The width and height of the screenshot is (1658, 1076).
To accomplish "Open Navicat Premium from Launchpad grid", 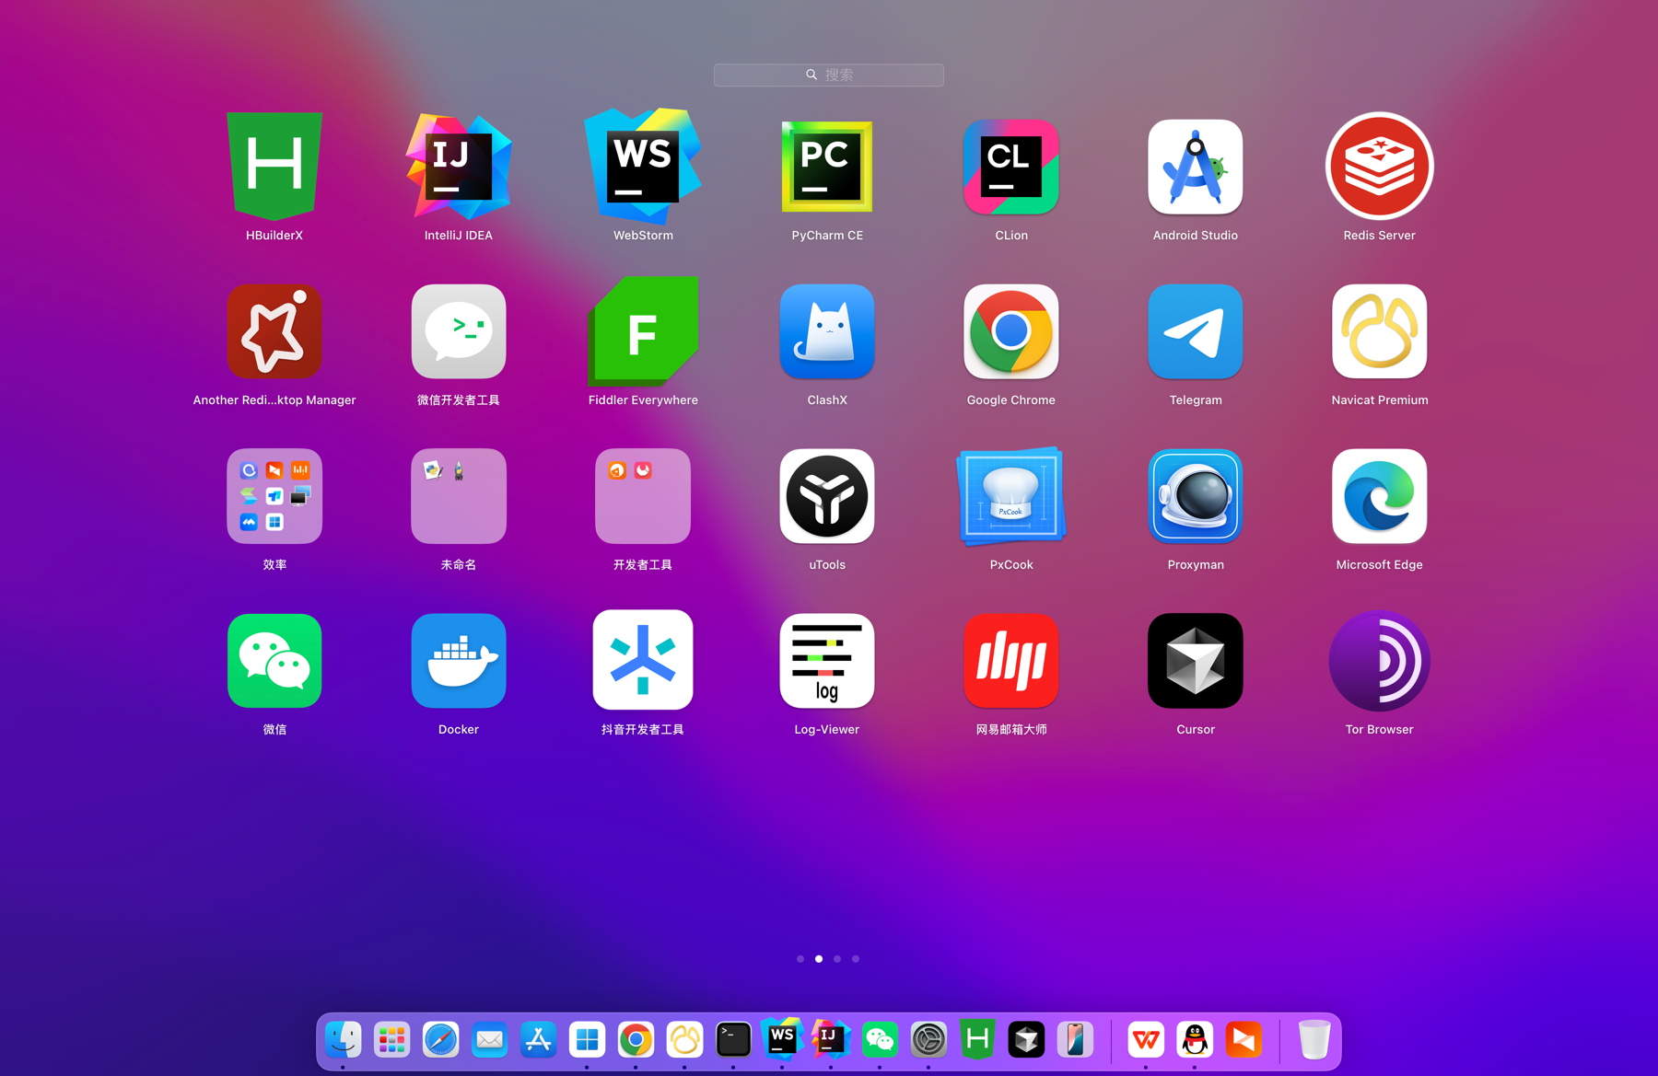I will tap(1380, 331).
